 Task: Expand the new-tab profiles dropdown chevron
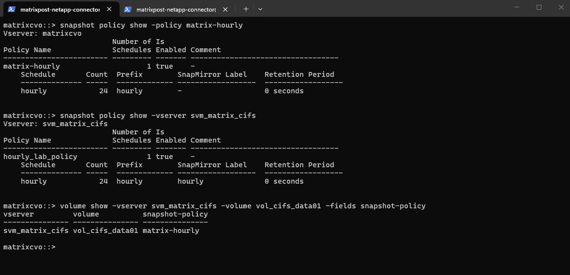(260, 9)
